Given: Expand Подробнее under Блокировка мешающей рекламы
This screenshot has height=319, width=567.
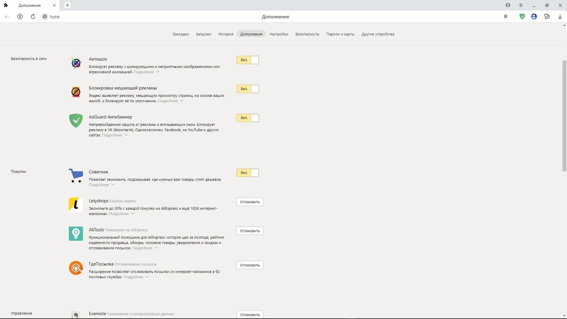Looking at the screenshot, I should coord(171,101).
